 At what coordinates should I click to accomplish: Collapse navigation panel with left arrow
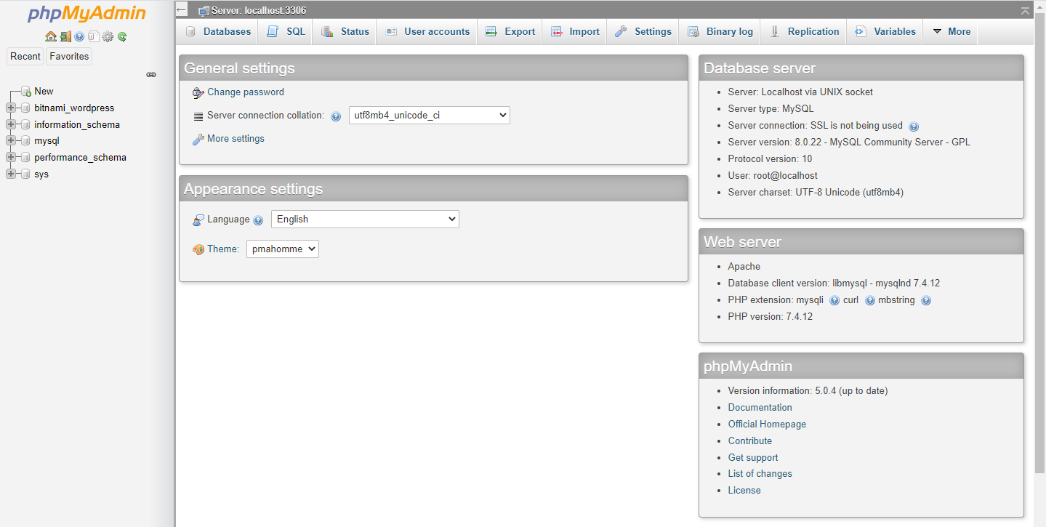(182, 9)
